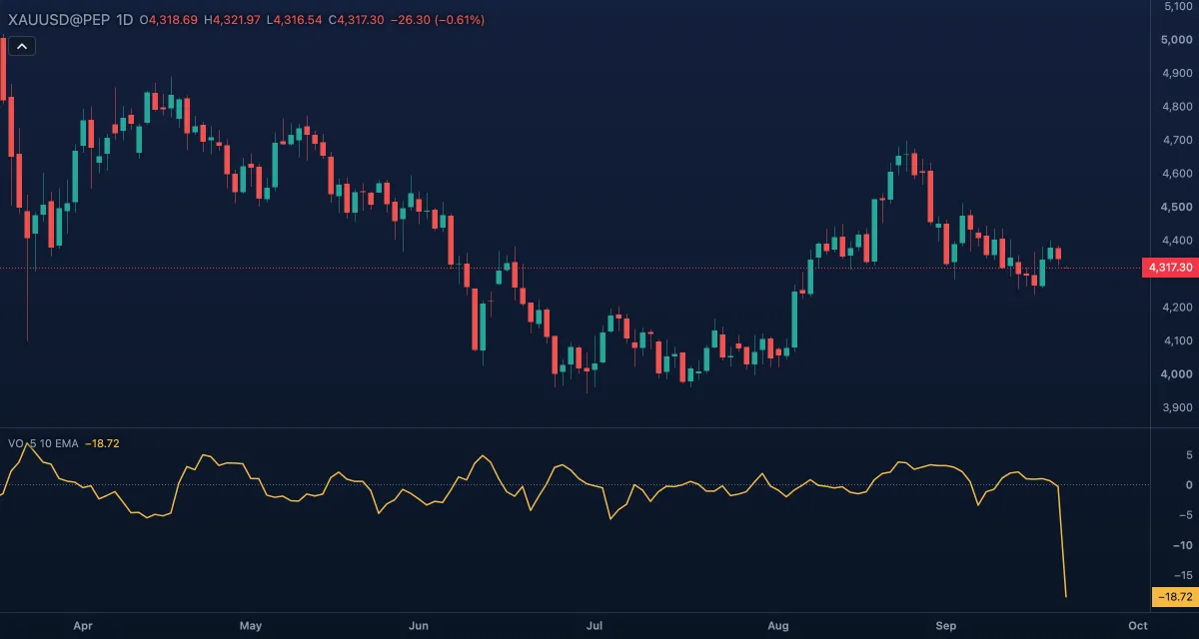This screenshot has width=1199, height=639.
Task: Click the Apr label on the time axis
Action: pyautogui.click(x=83, y=626)
